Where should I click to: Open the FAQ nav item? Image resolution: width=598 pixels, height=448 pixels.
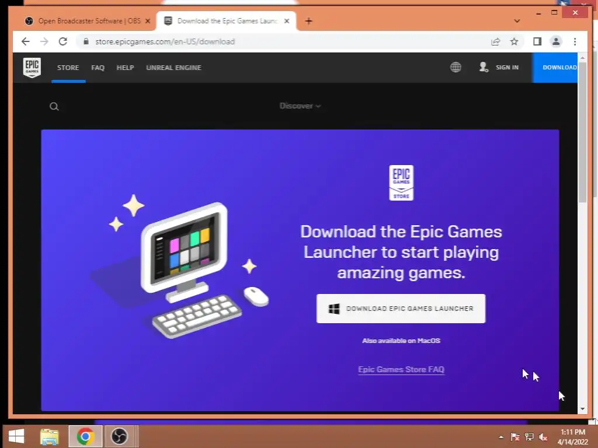98,68
